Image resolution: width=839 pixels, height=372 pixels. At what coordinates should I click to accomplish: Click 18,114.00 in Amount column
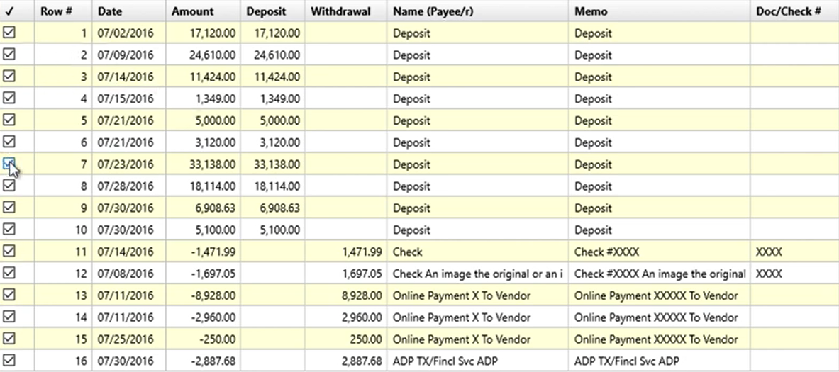coord(204,186)
